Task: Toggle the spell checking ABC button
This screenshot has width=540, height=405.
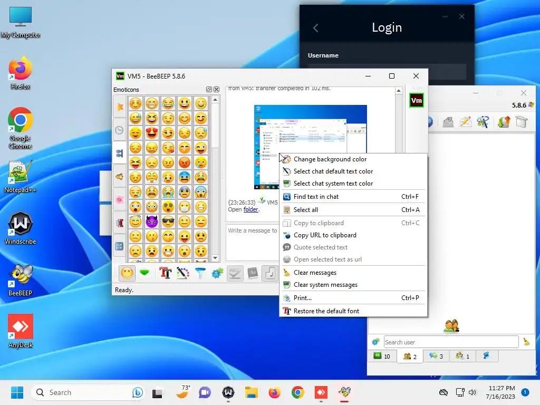Action: click(x=235, y=274)
